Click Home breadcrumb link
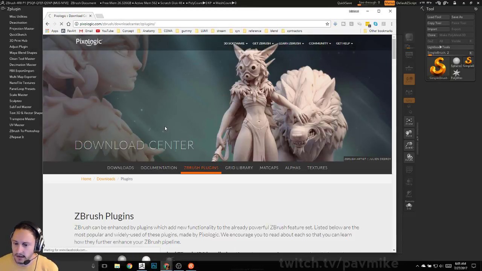Image resolution: width=482 pixels, height=271 pixels. coord(86,179)
